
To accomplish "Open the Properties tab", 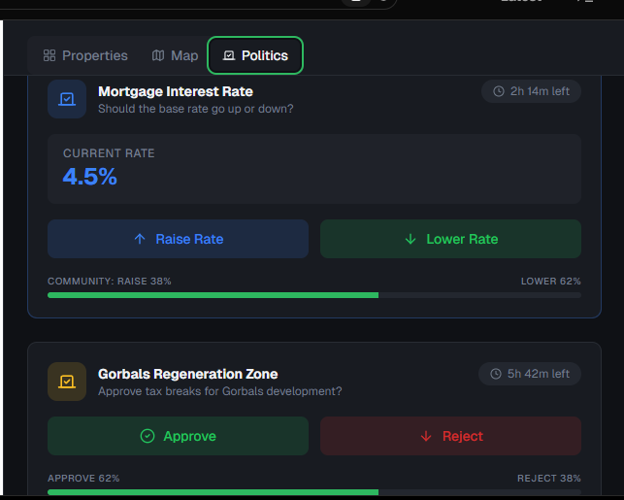I will (x=85, y=55).
